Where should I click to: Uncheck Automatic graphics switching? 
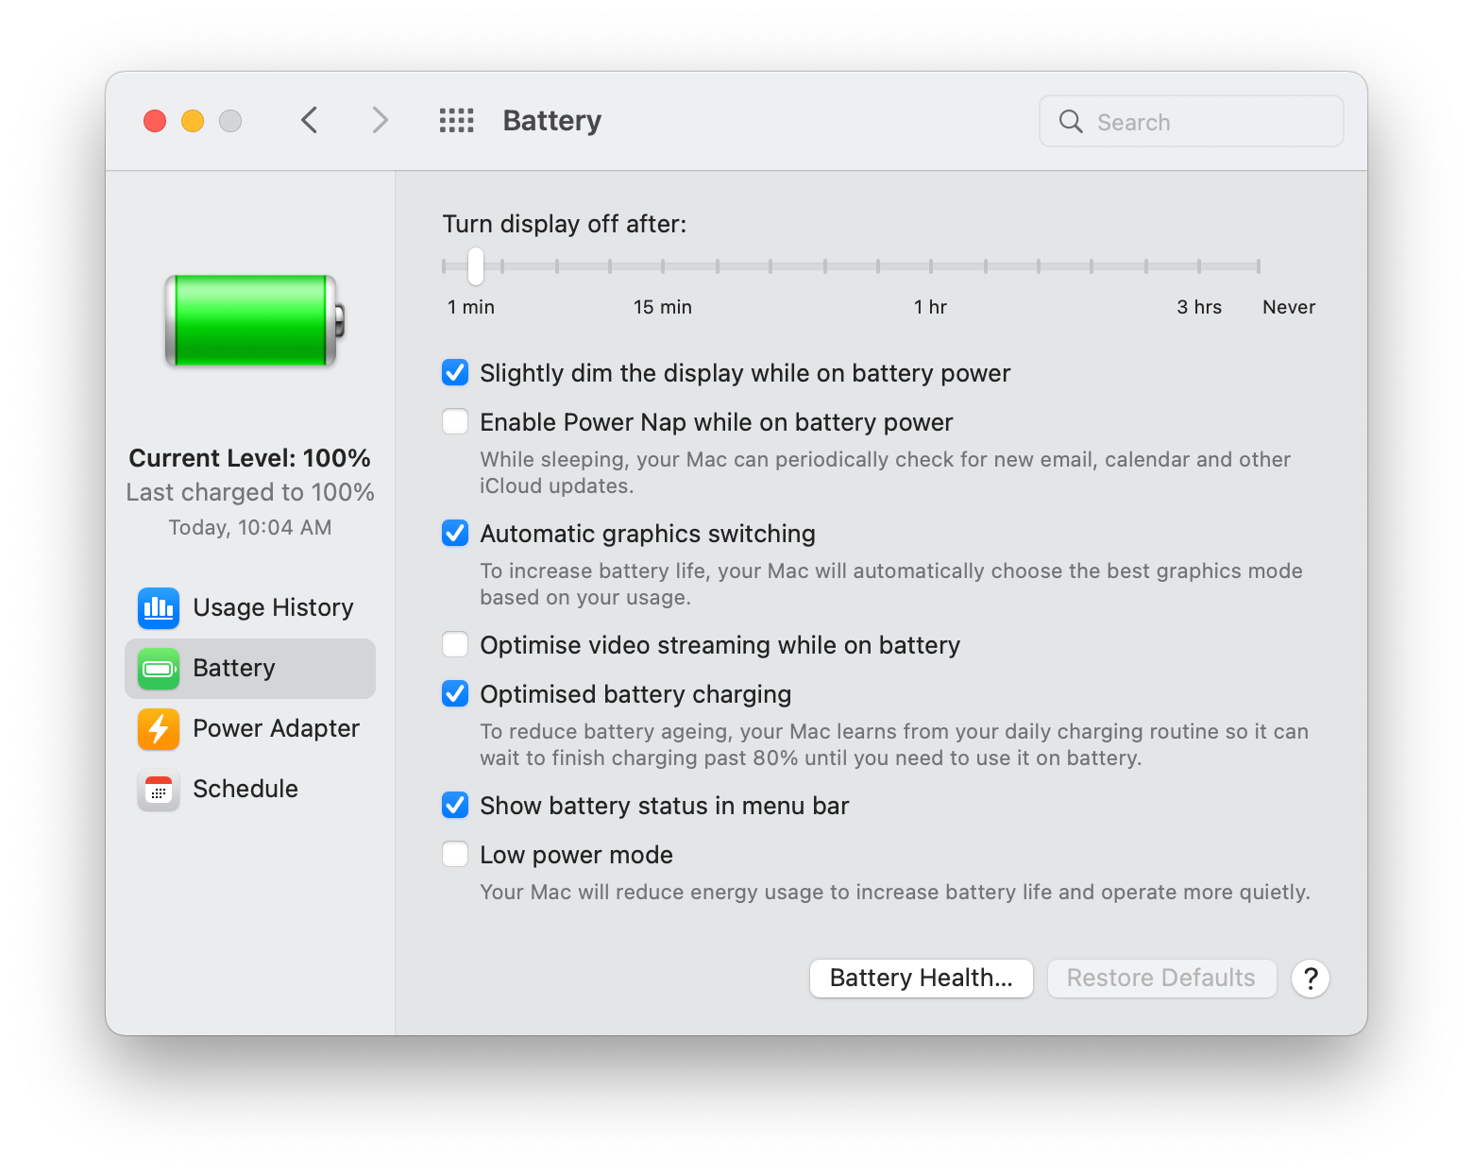point(454,533)
